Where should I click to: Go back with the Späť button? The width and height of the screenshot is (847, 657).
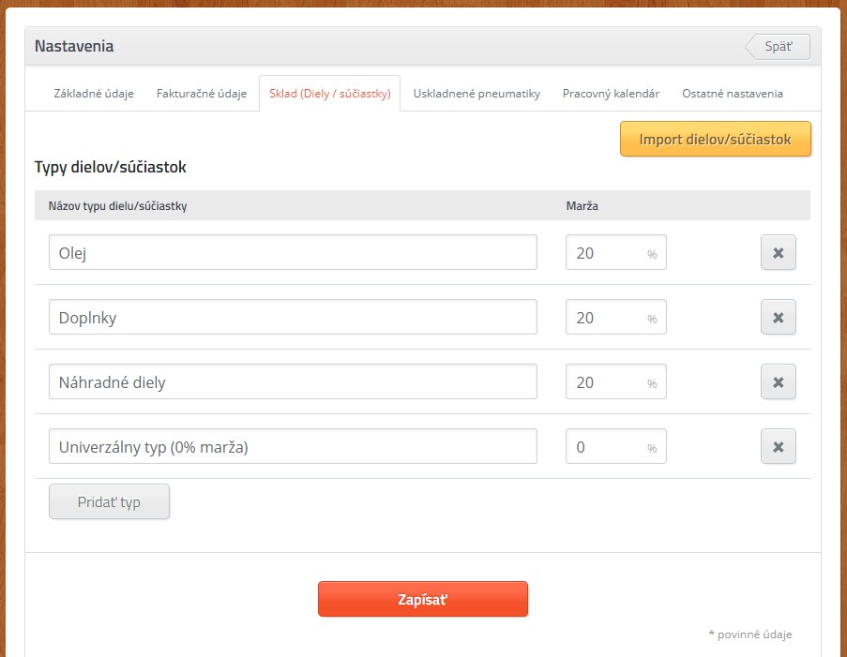coord(778,47)
